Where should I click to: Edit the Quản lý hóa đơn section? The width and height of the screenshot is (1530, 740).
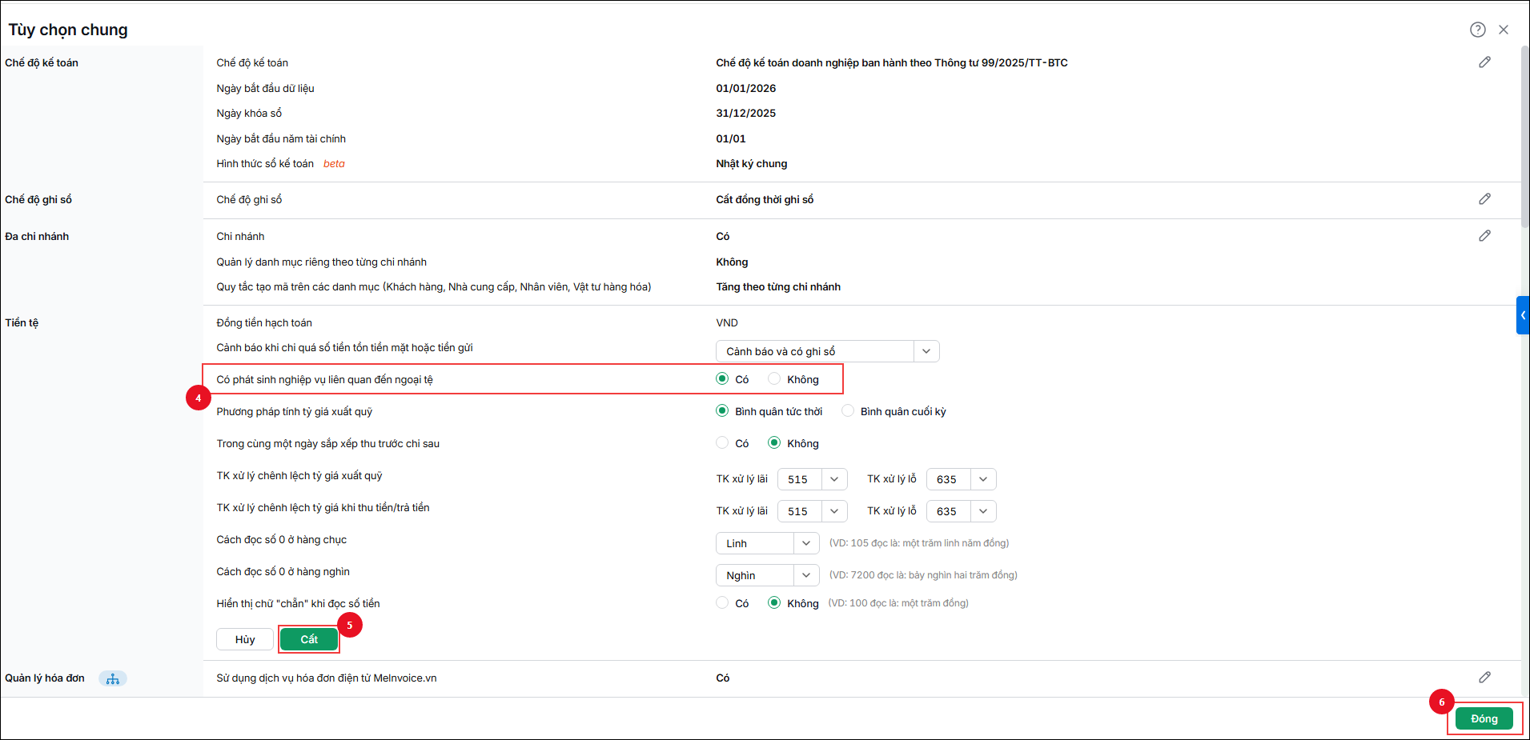point(1484,678)
